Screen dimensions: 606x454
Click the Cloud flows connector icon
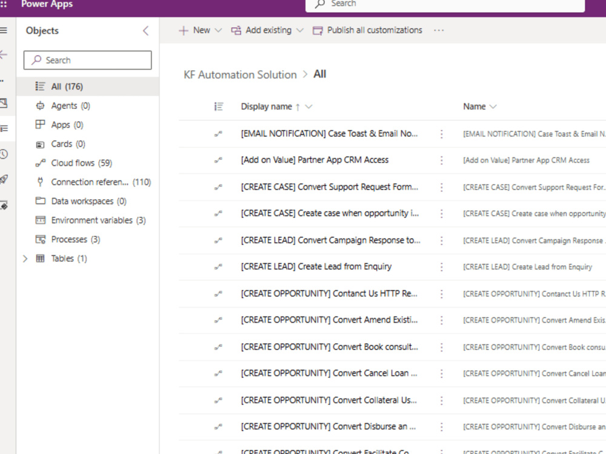click(x=40, y=163)
